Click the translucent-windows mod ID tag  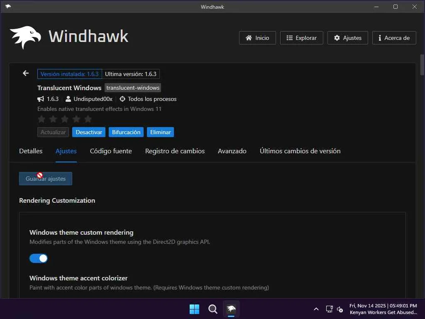133,88
